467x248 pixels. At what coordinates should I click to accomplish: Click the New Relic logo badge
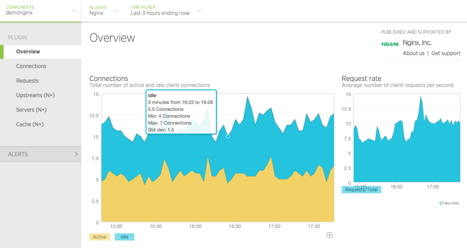[x=449, y=203]
